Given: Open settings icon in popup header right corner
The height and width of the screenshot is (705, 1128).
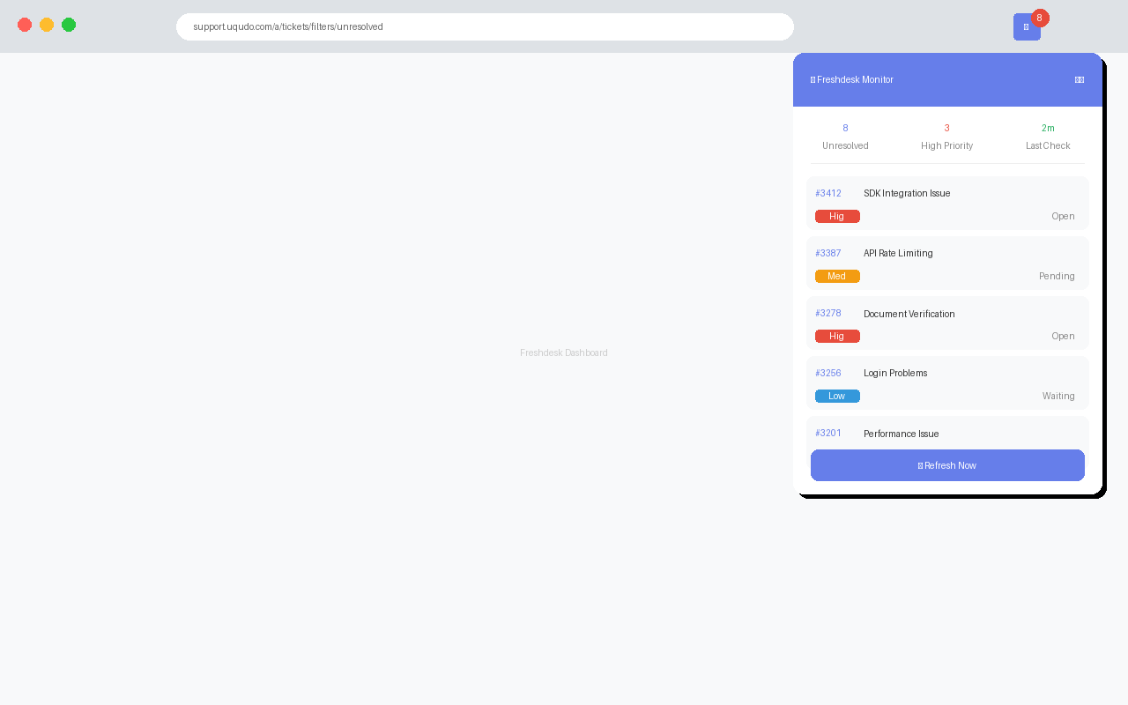Looking at the screenshot, I should click(1079, 79).
